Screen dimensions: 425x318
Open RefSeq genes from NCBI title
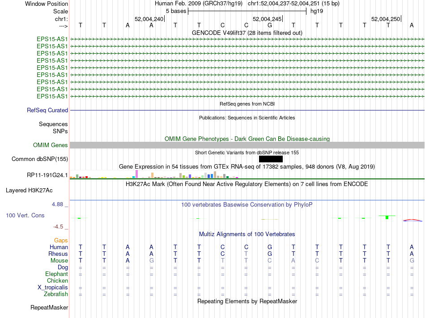tap(247, 104)
